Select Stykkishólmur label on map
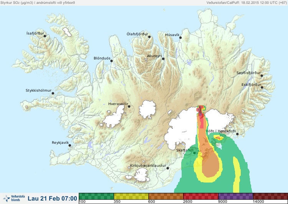Image resolution: width=288 pixels, height=204 pixels. point(38,90)
